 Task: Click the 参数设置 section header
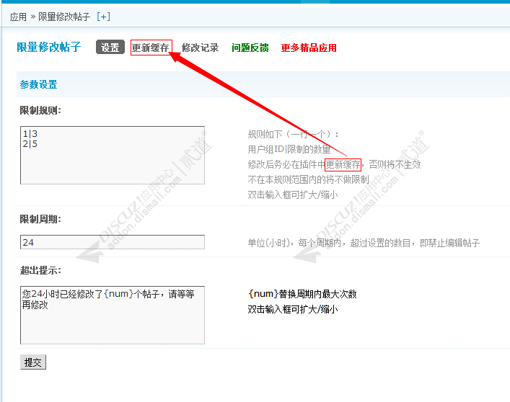[x=38, y=84]
